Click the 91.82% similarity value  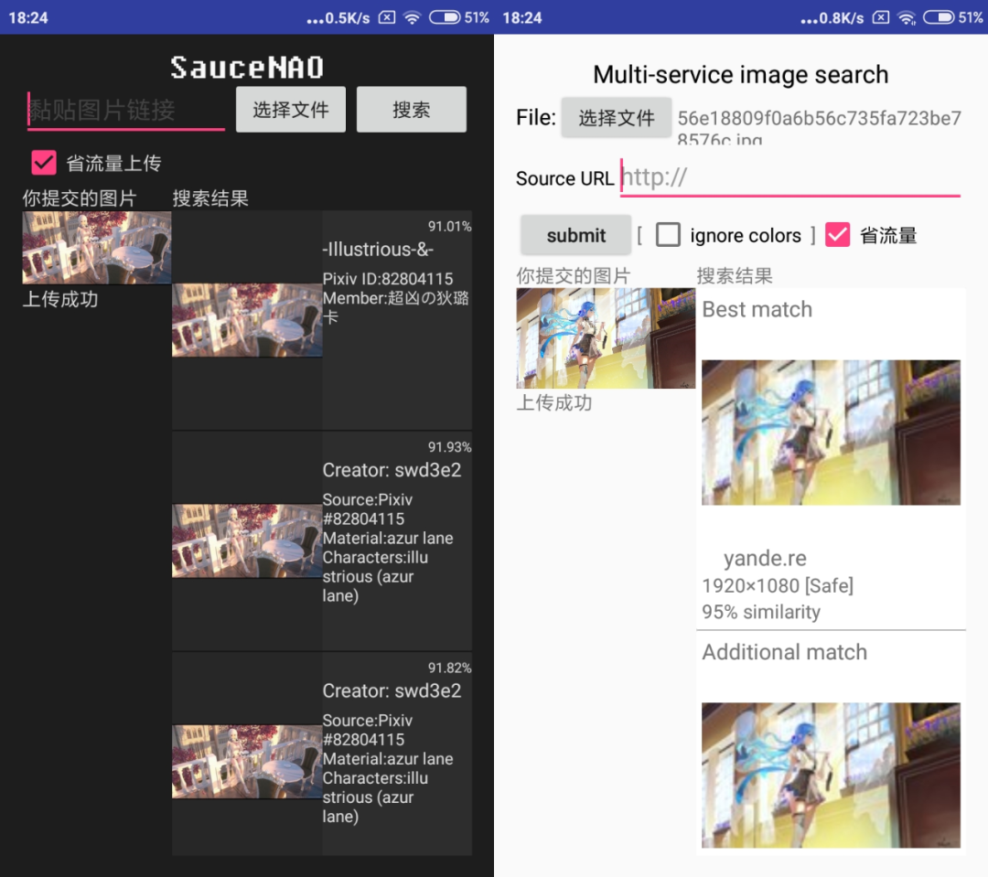pyautogui.click(x=449, y=668)
